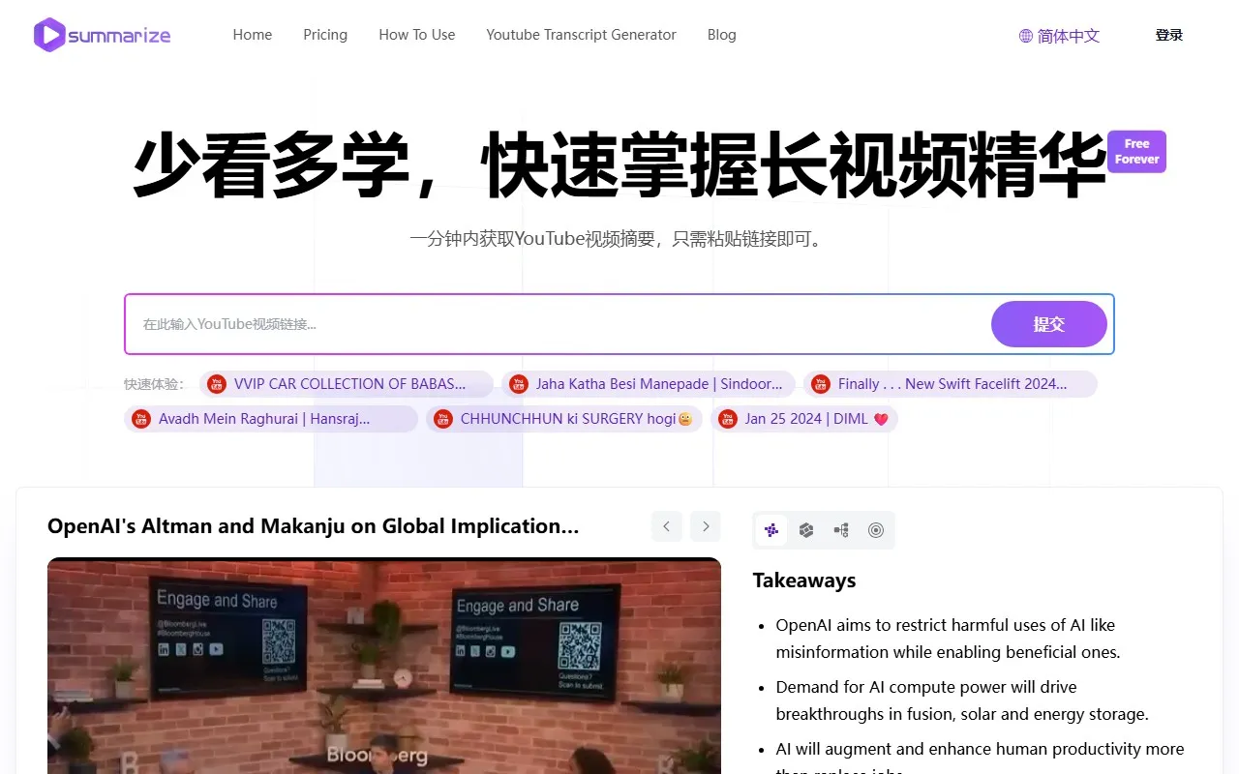The width and height of the screenshot is (1239, 774).
Task: Click YouTube icon on VVIP CAR COLLECTION chip
Action: point(217,384)
